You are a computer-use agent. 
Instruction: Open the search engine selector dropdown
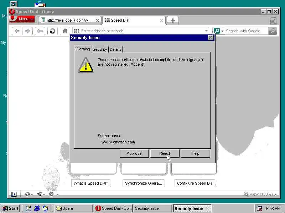pyautogui.click(x=218, y=31)
